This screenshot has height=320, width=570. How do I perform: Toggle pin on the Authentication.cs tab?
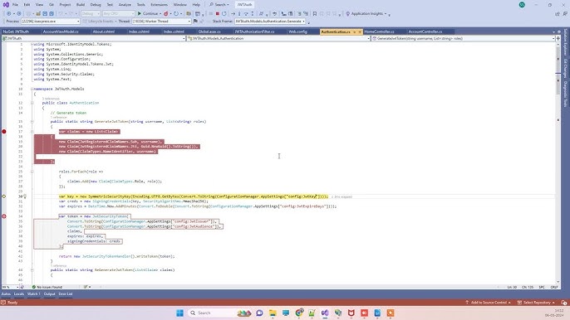click(355, 32)
